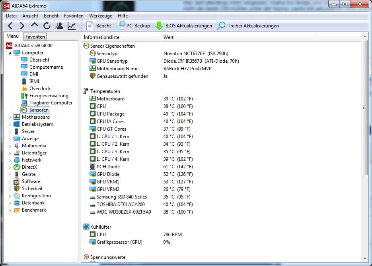Collapse the Computer tree node
Screen dimensions: 372x266
point(10,53)
